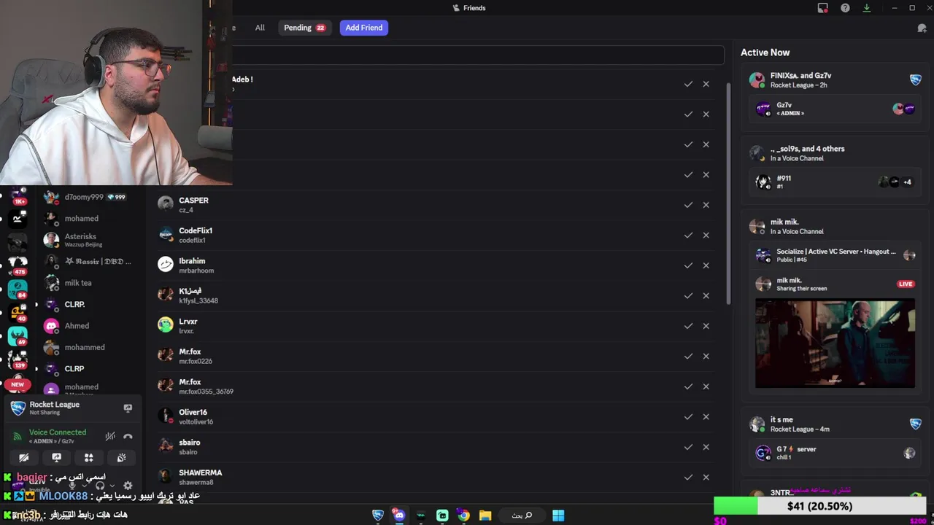Accept Ibrahim's friend request
The image size is (934, 525).
pyautogui.click(x=688, y=265)
